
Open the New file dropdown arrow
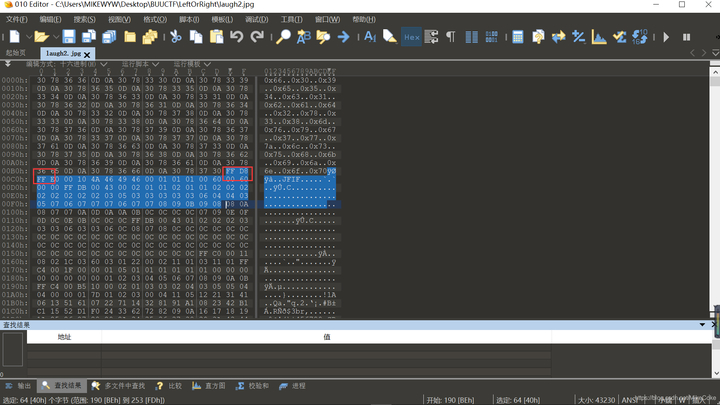[28, 37]
